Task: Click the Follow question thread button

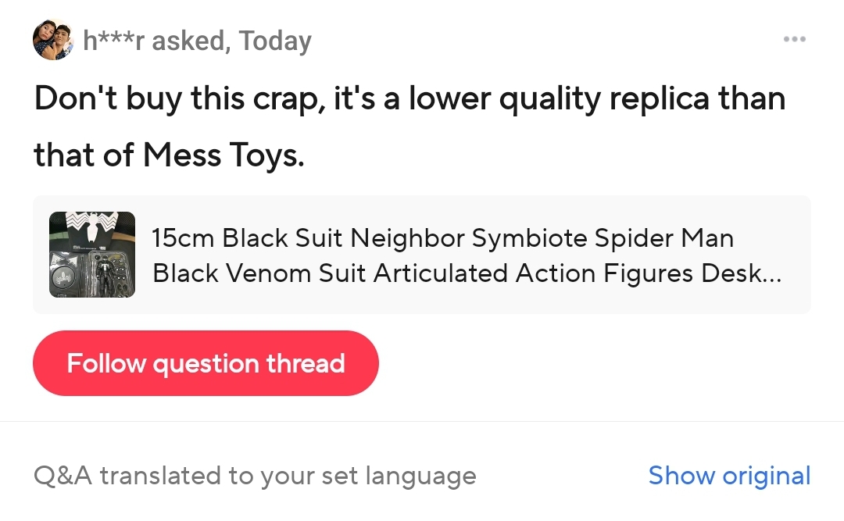Action: pyautogui.click(x=206, y=363)
